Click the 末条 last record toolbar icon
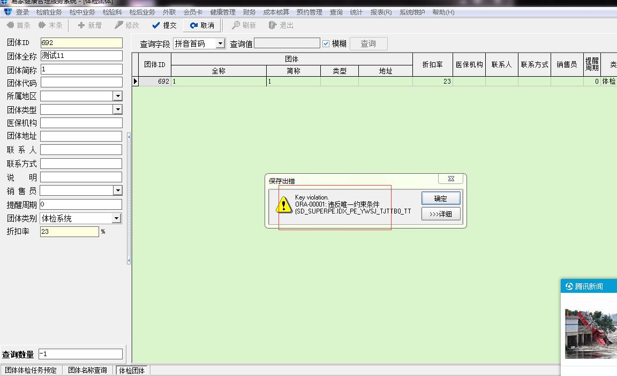Screen dimensions: 617x376 pos(42,25)
